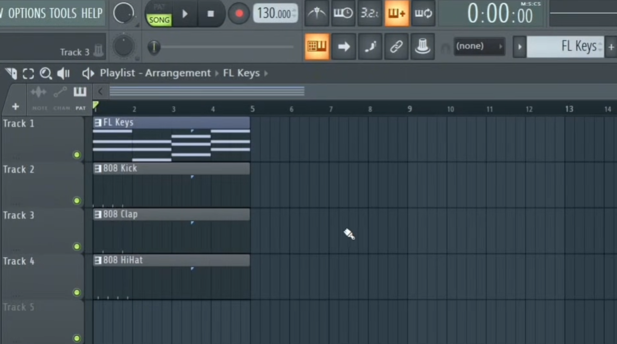Click the horizontal playlist scrollbar
The image size is (617, 344).
point(207,92)
